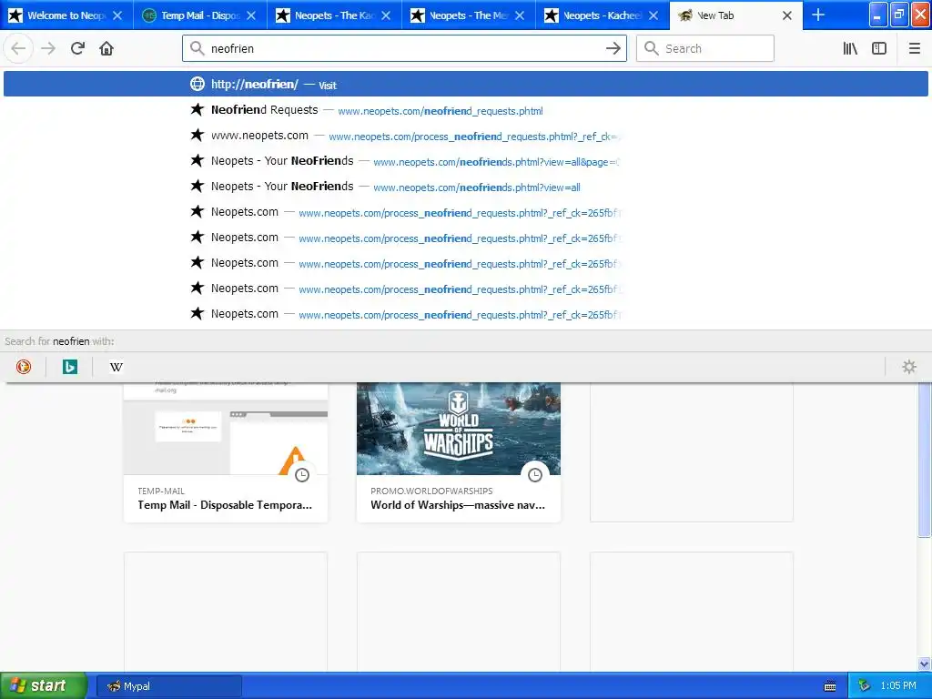Open www.neopets.com process_neofriend_requests suggestion

tap(465, 136)
